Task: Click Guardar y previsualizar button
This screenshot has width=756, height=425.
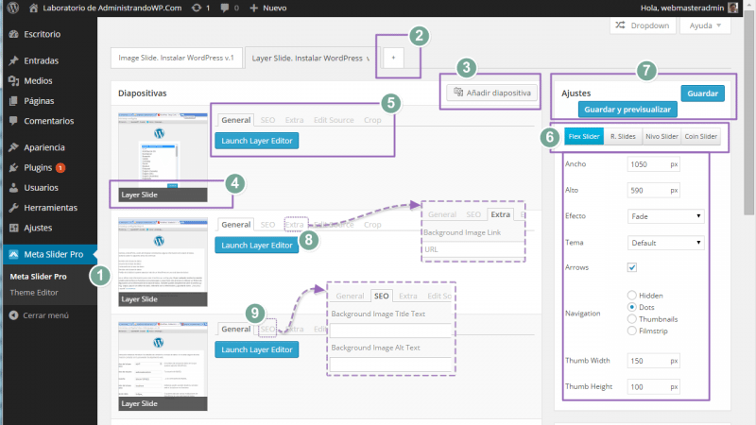Action: click(x=627, y=110)
